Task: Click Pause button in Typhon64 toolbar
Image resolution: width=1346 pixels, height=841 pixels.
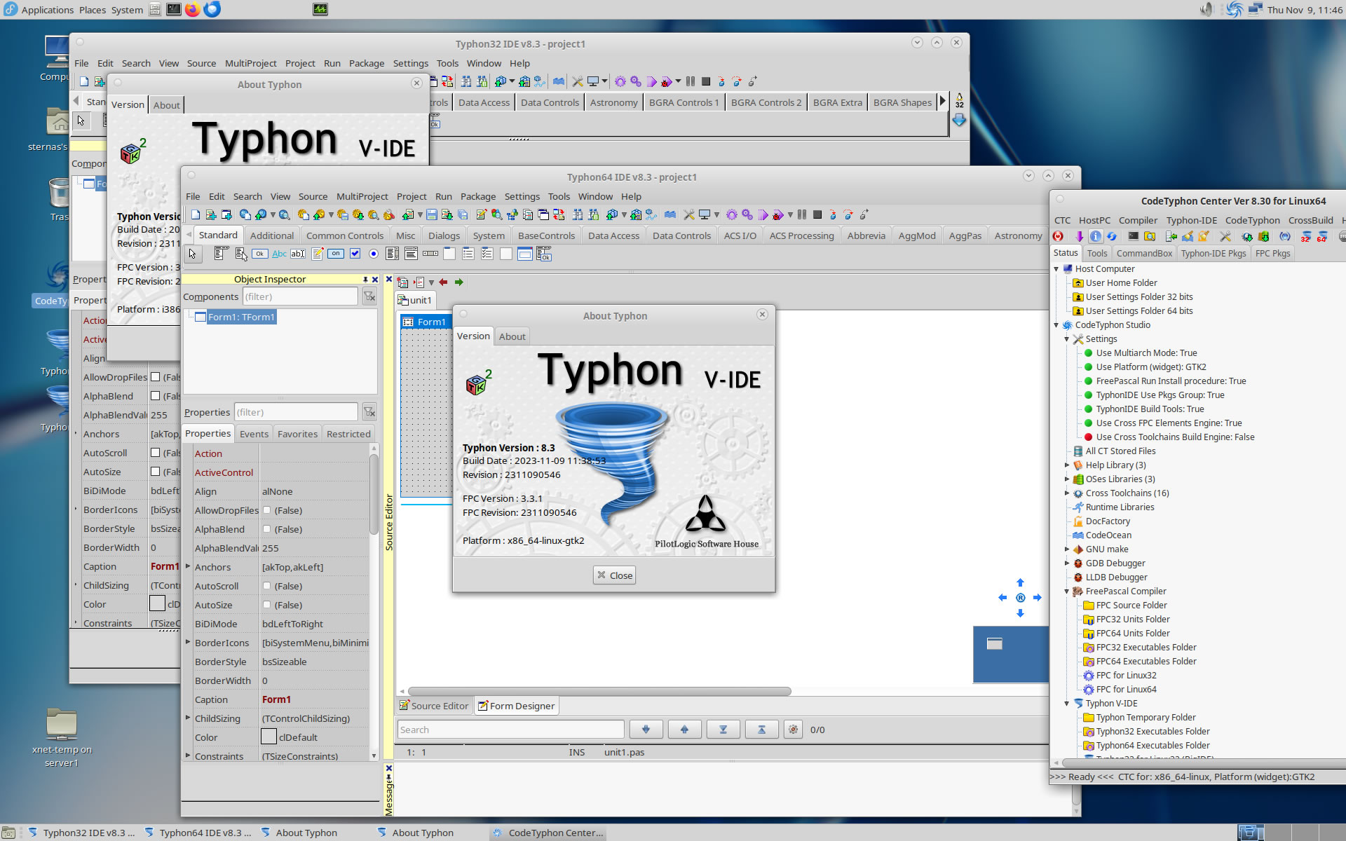Action: 802,215
